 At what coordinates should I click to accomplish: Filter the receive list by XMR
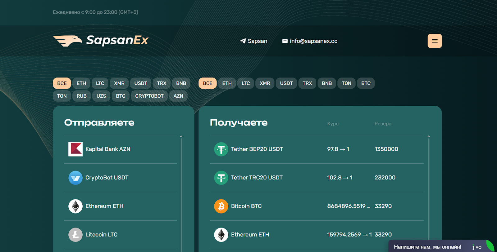(265, 83)
